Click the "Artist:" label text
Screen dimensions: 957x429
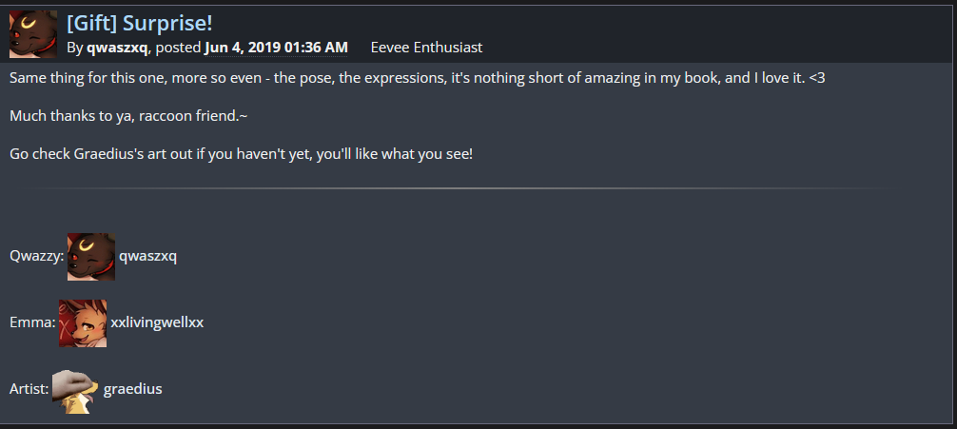29,389
